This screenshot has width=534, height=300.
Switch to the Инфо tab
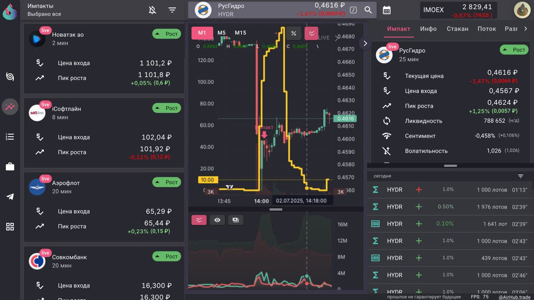coord(428,29)
